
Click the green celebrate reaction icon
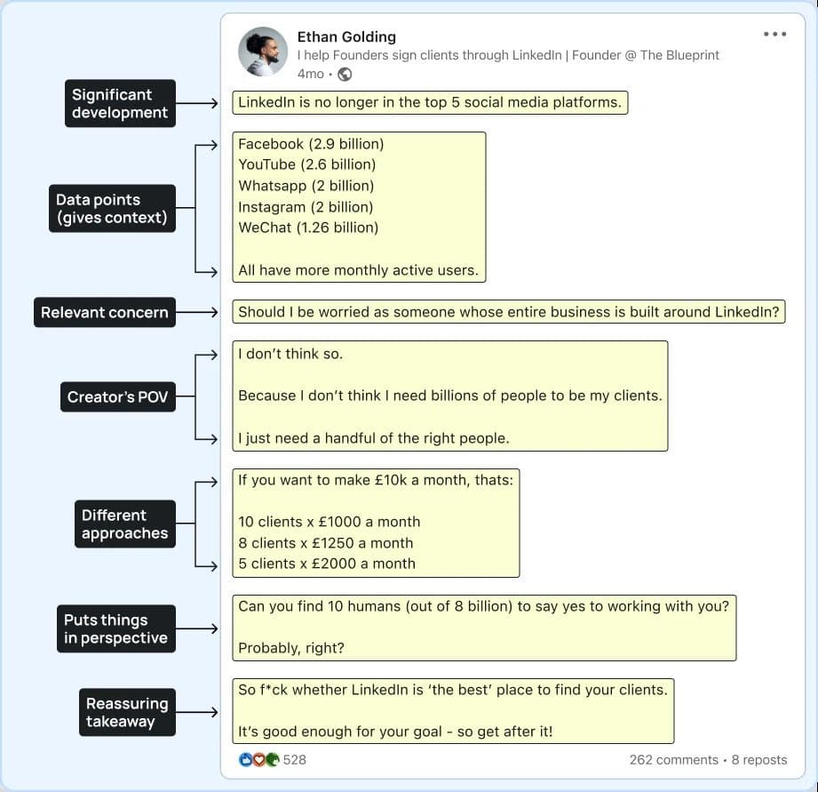(x=272, y=760)
